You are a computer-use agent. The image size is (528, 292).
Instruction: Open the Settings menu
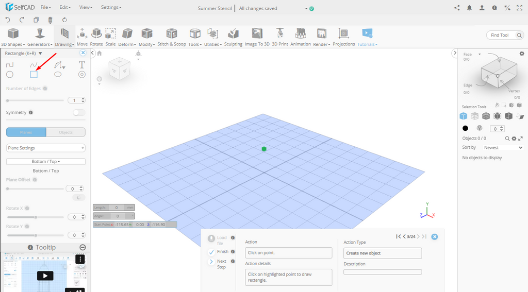click(111, 8)
